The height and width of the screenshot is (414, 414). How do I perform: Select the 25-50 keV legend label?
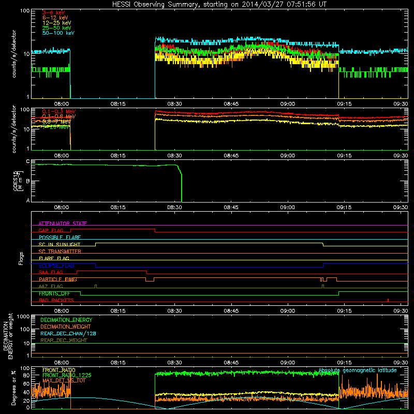[57, 28]
